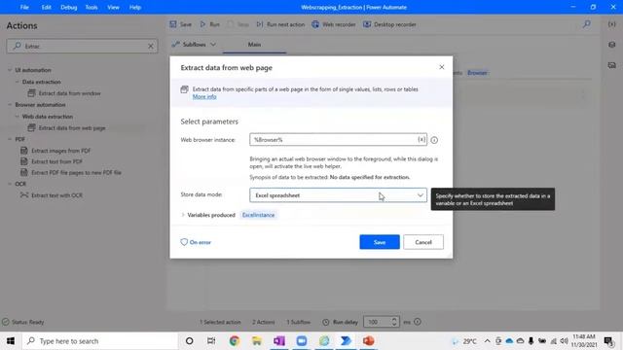623x350 pixels.
Task: Close the Extract data from web page dialog
Action: (x=441, y=67)
